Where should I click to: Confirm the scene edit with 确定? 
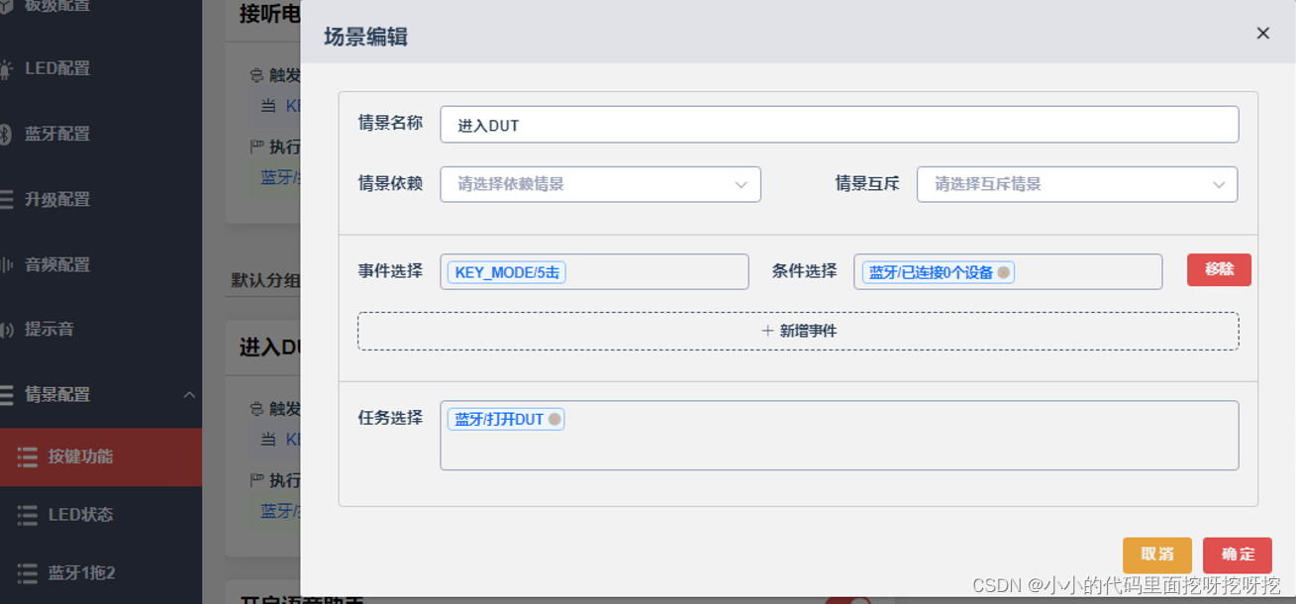(1236, 554)
